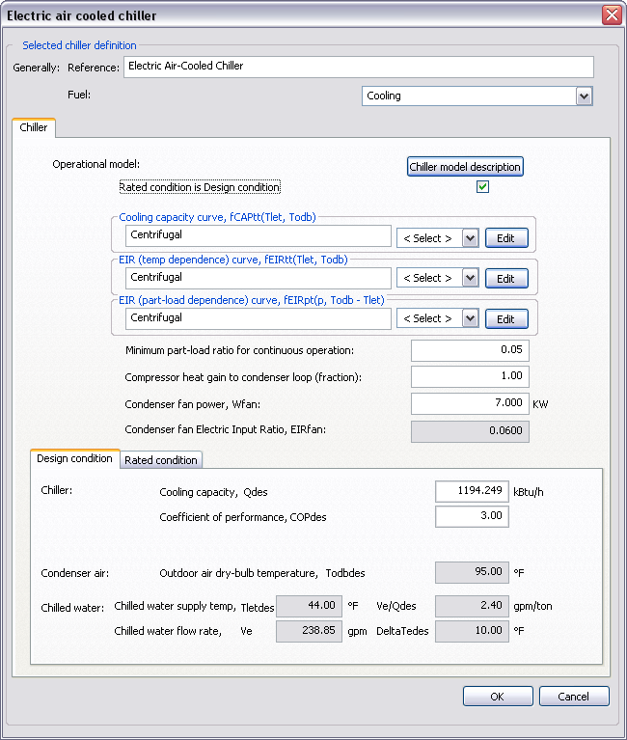627x740 pixels.
Task: Click the Condenser fan power Wfan field
Action: pos(470,403)
